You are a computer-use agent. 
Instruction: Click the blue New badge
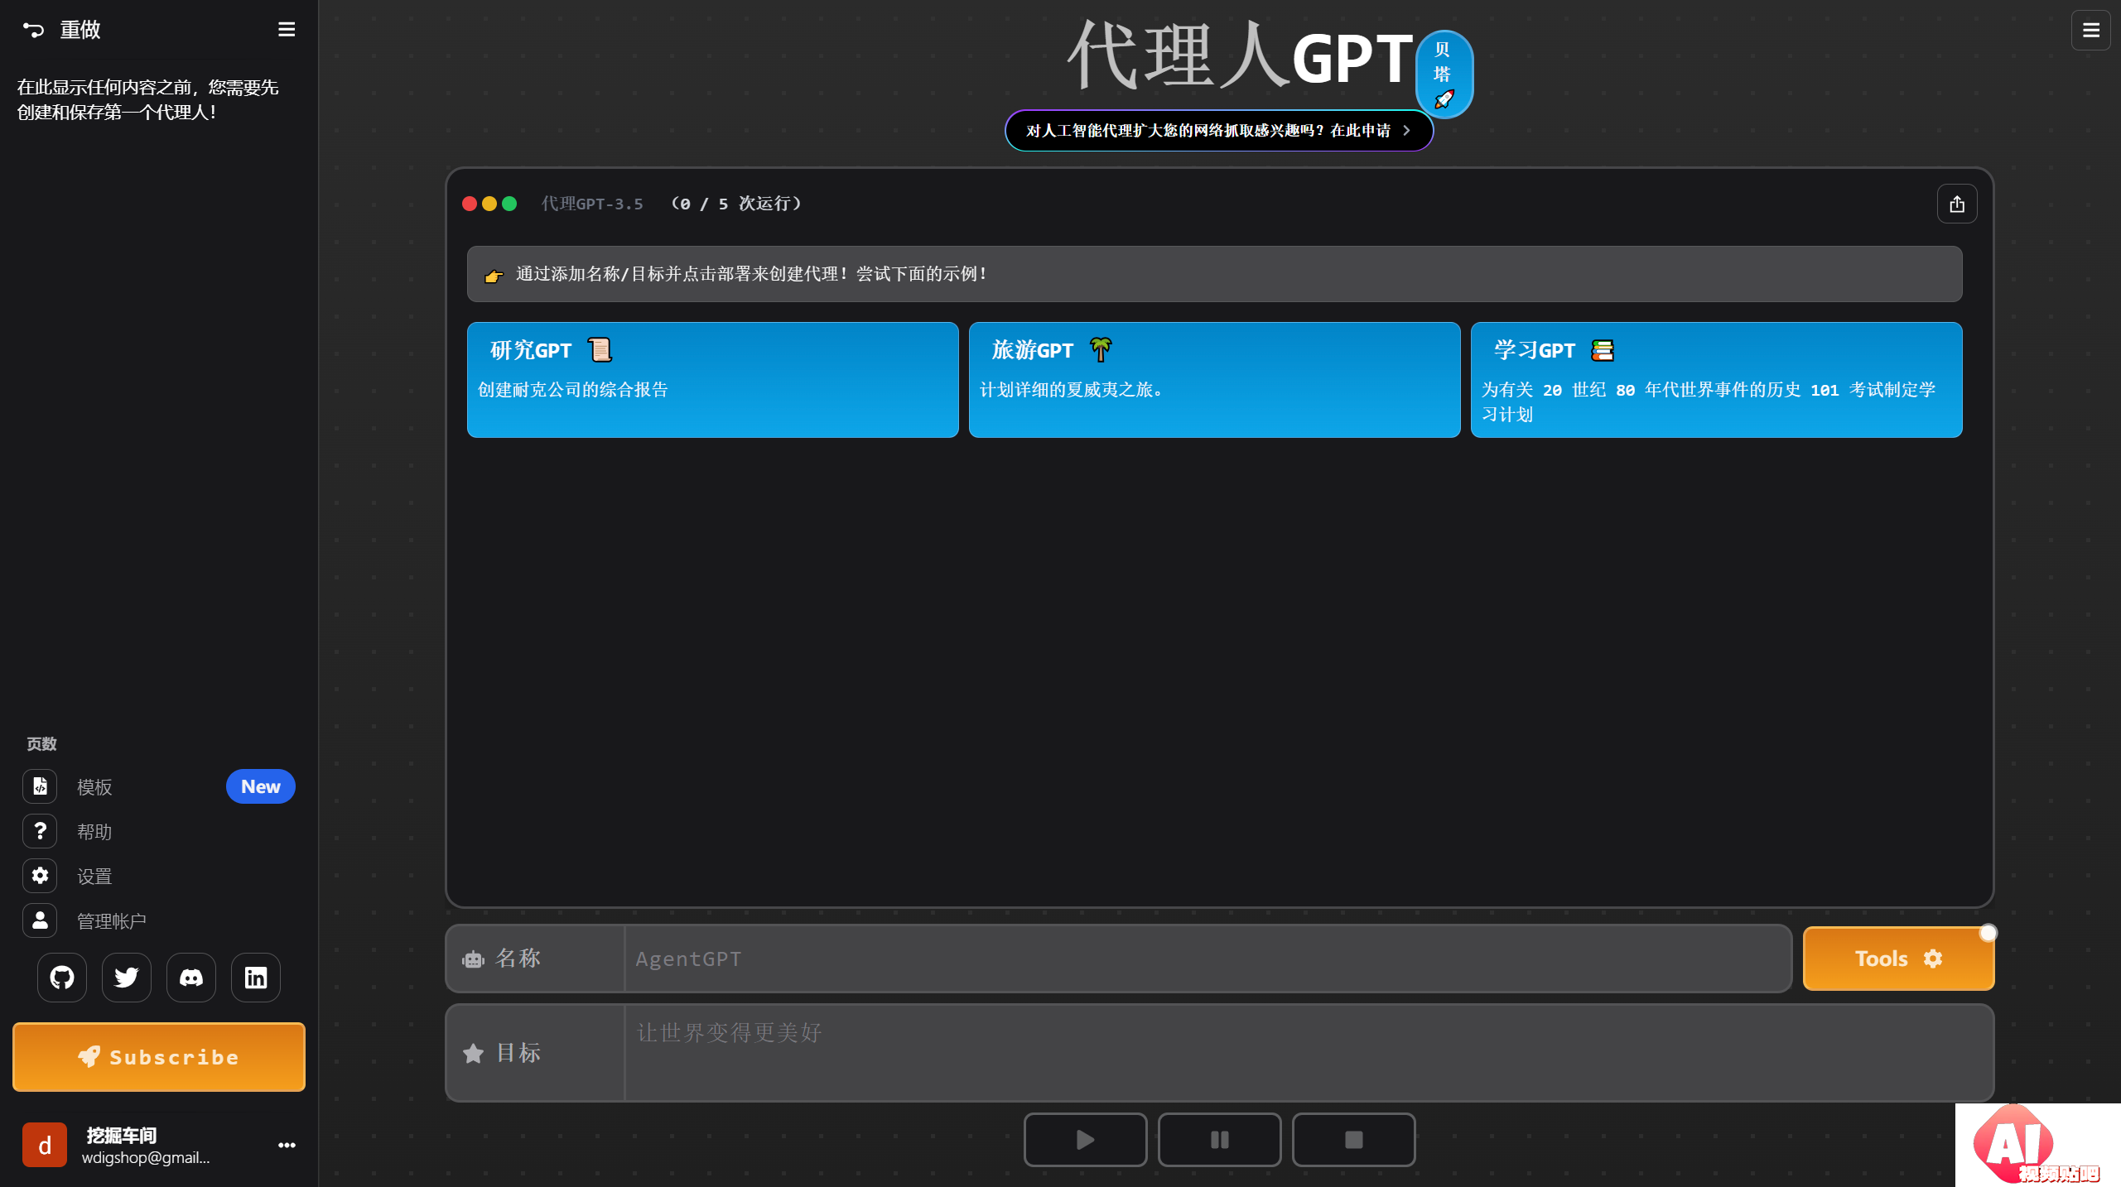(x=261, y=786)
